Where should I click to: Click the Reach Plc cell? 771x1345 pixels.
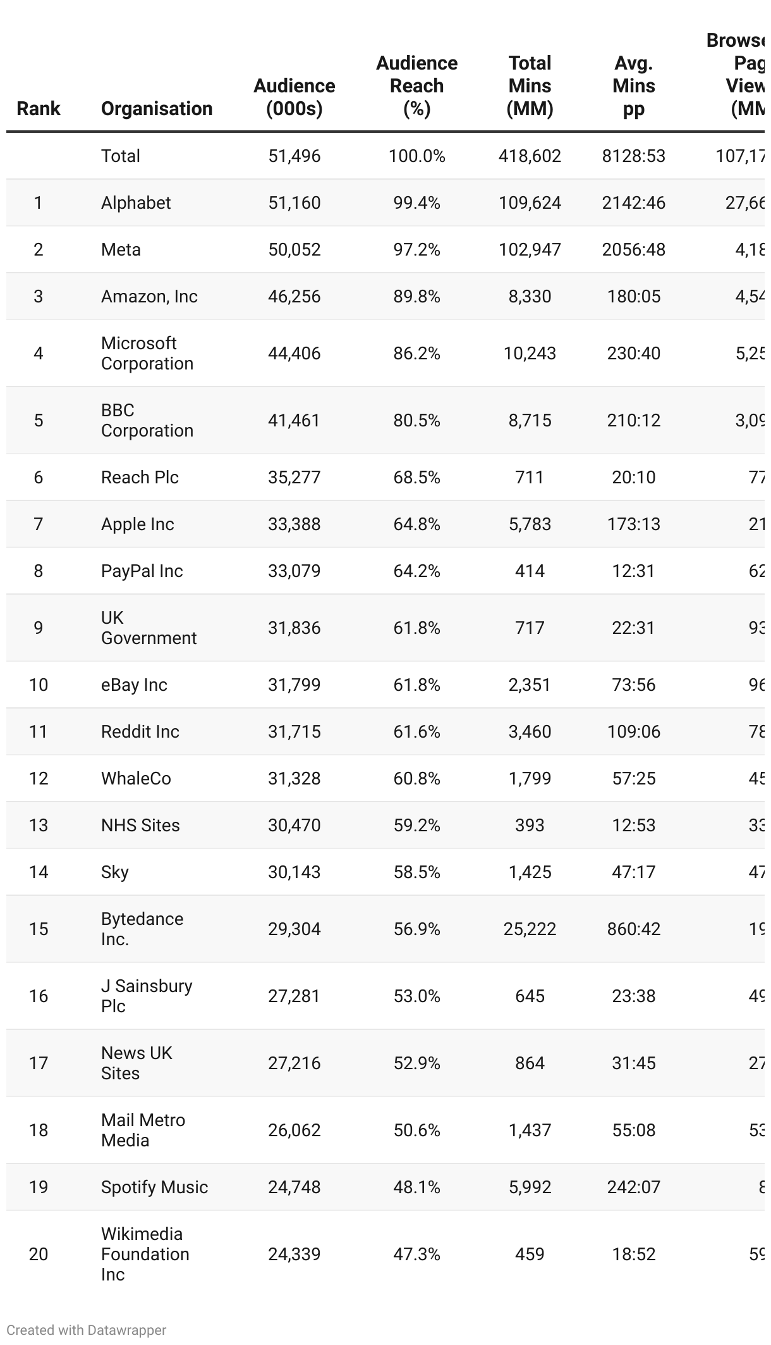point(140,477)
